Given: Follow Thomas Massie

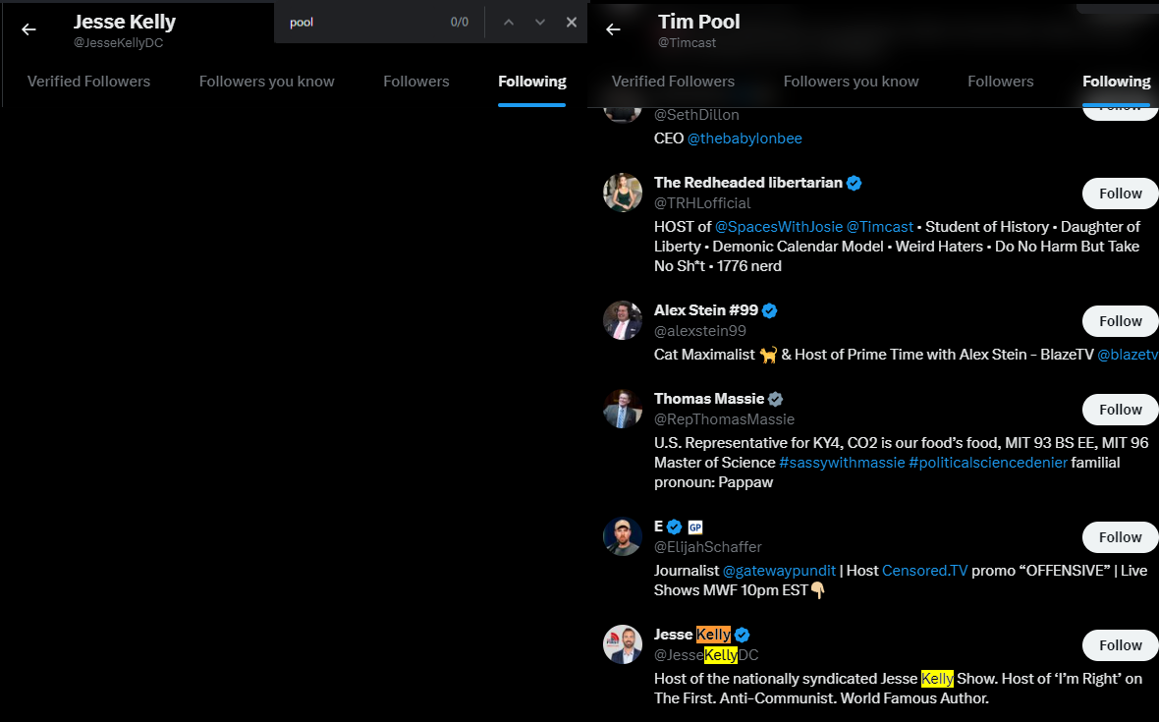Looking at the screenshot, I should 1121,410.
